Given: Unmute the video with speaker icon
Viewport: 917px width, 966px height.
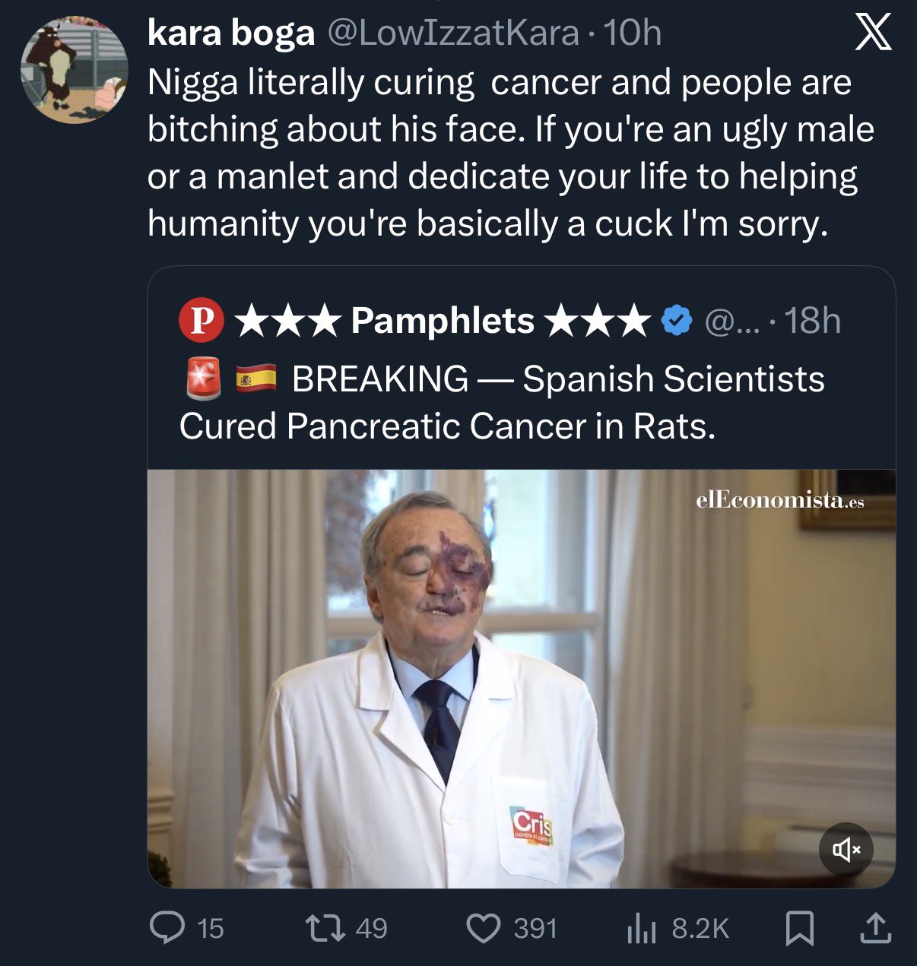Looking at the screenshot, I should 846,849.
